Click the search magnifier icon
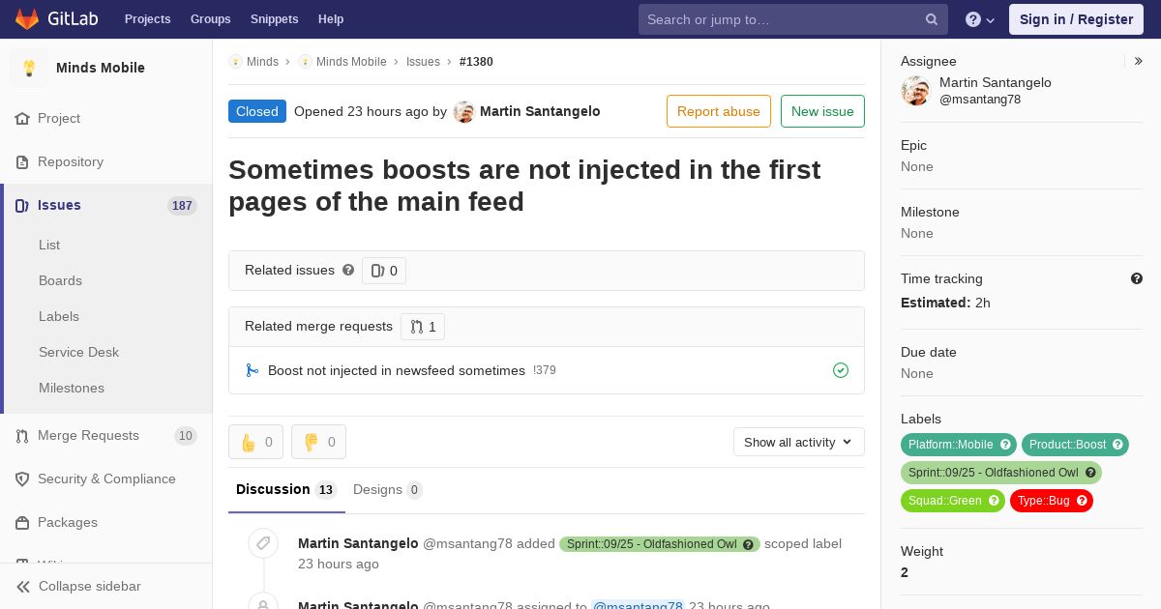1161x609 pixels. (932, 19)
